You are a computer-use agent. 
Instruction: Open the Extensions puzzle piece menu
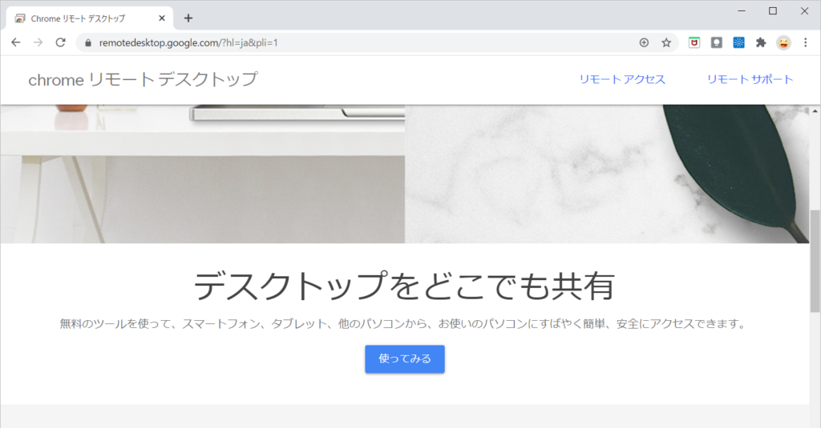pos(761,43)
